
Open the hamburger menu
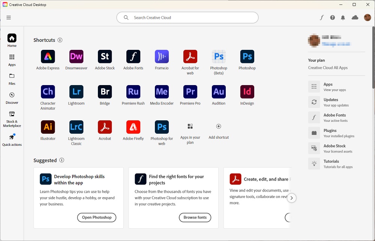tap(9, 18)
